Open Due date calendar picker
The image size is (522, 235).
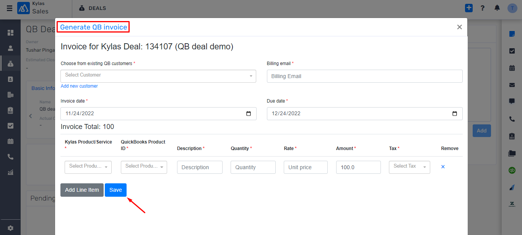[x=455, y=114]
